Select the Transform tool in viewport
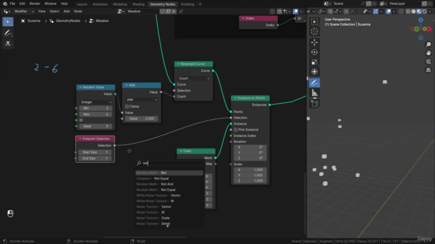Image resolution: width=435 pixels, height=244 pixels. point(314,72)
